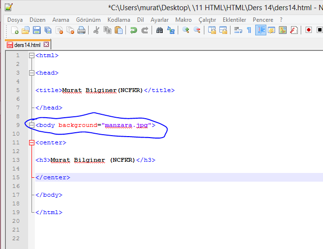Click the "manzara.jpg" attribute value

(x=126, y=125)
